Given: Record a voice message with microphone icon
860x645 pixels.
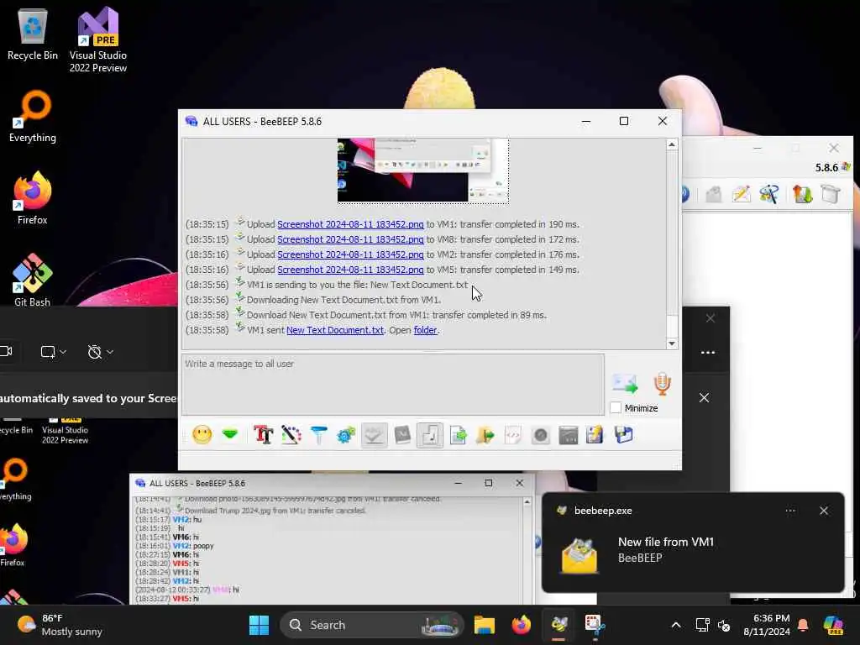Looking at the screenshot, I should (x=663, y=383).
